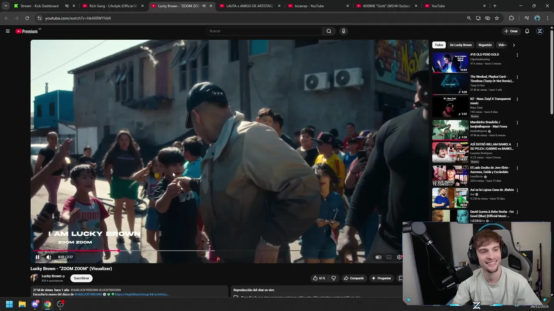Image resolution: width=554 pixels, height=311 pixels.
Task: Click the Compartir share button
Action: [x=354, y=278]
